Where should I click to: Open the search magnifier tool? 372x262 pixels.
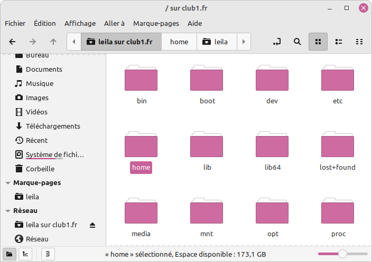297,42
